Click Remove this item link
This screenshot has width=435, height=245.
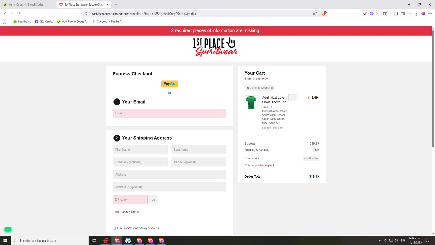(273, 128)
